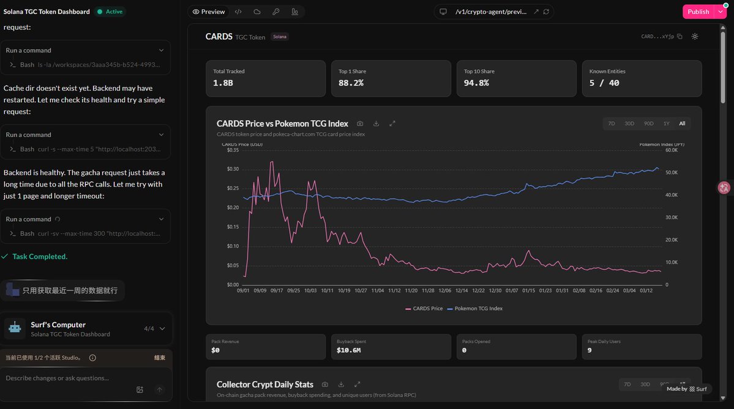Select 30D range on CARDS Price chart
This screenshot has height=409, width=734.
(629, 123)
